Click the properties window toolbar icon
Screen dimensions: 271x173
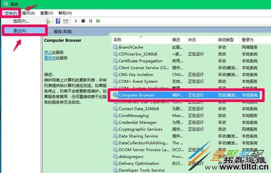[65, 21]
